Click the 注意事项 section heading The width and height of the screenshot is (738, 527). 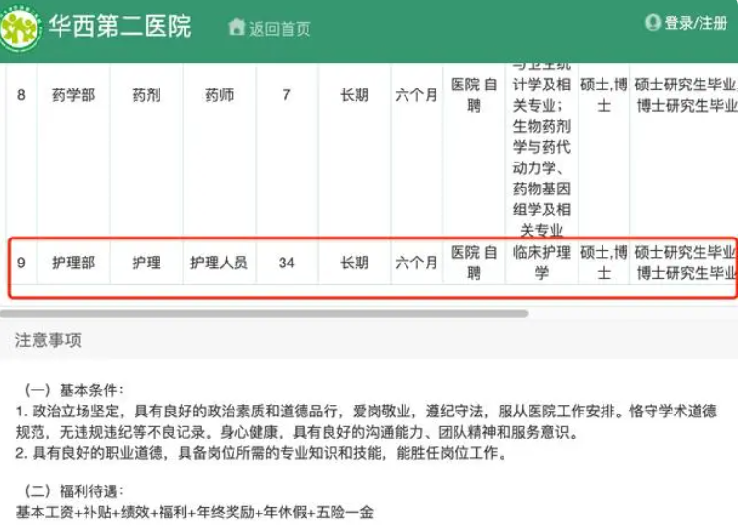click(x=48, y=339)
